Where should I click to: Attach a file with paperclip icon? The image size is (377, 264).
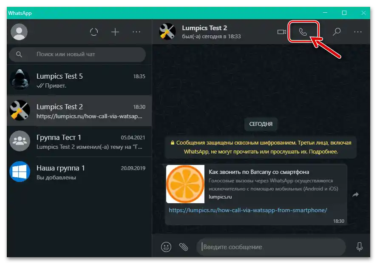184,247
